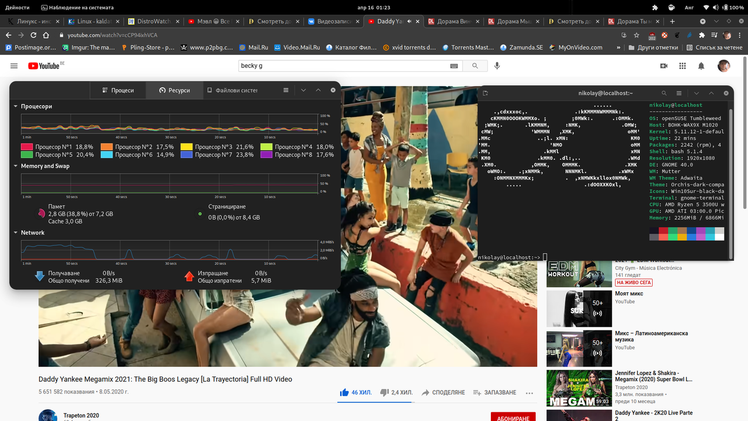The width and height of the screenshot is (748, 421).
Task: Open the YouTube guide hamburger menu
Action: coord(14,66)
